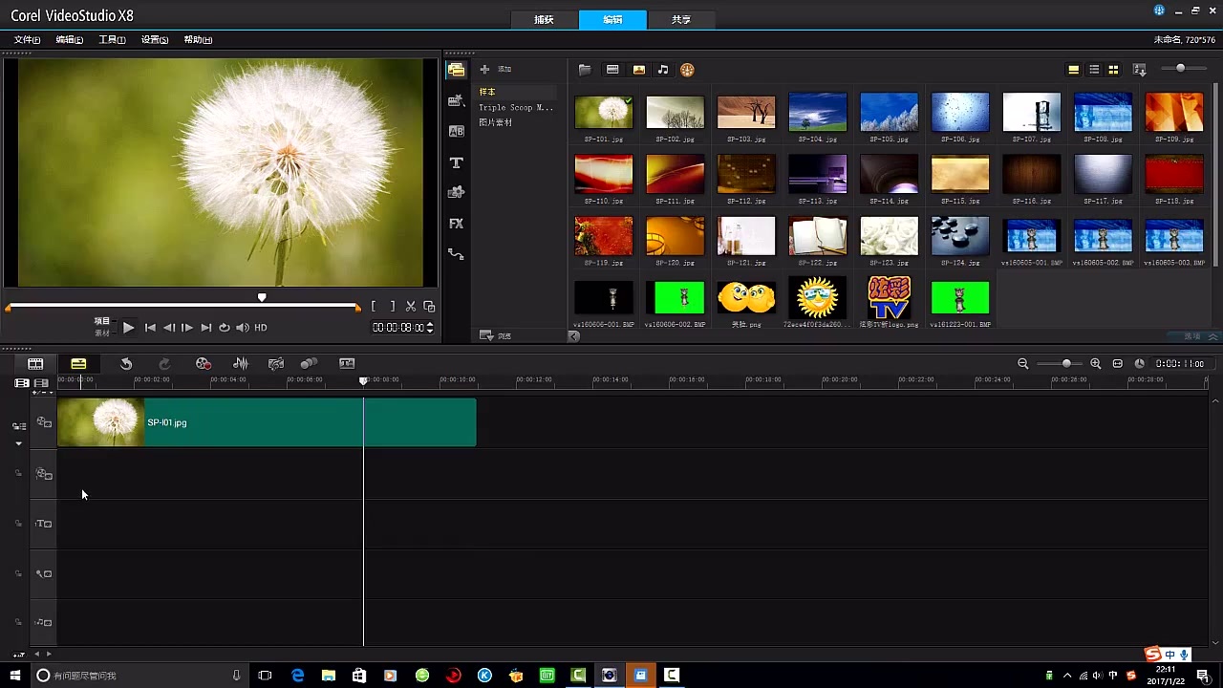Set the mark-out bracket
Screen dimensions: 1223x688
[392, 306]
